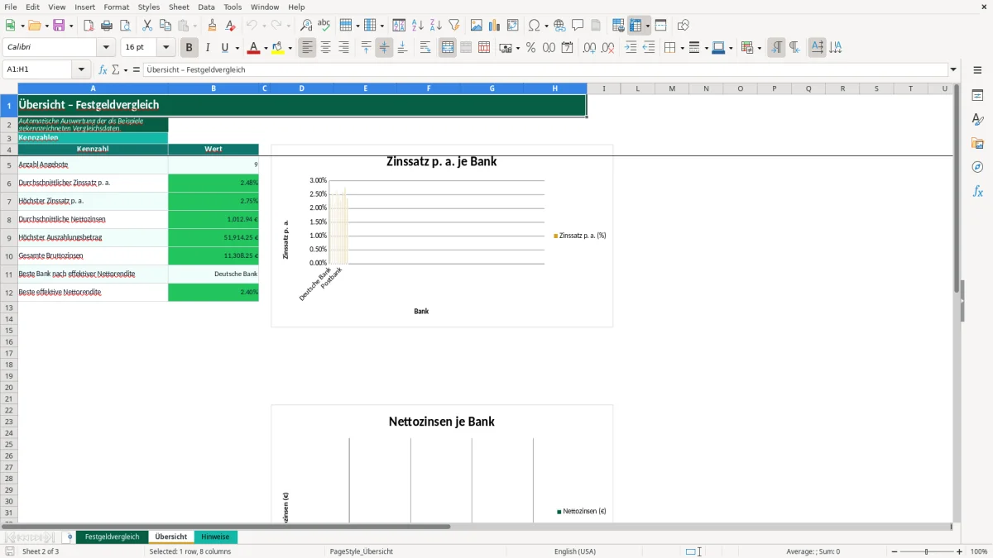Toggle Align Left

tap(307, 48)
